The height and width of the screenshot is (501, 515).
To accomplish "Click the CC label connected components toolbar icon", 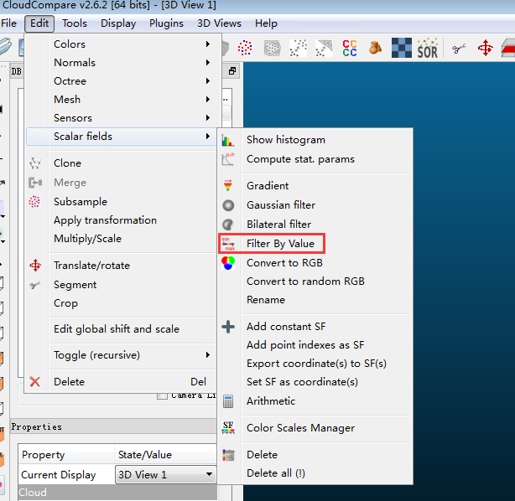I will pos(350,49).
